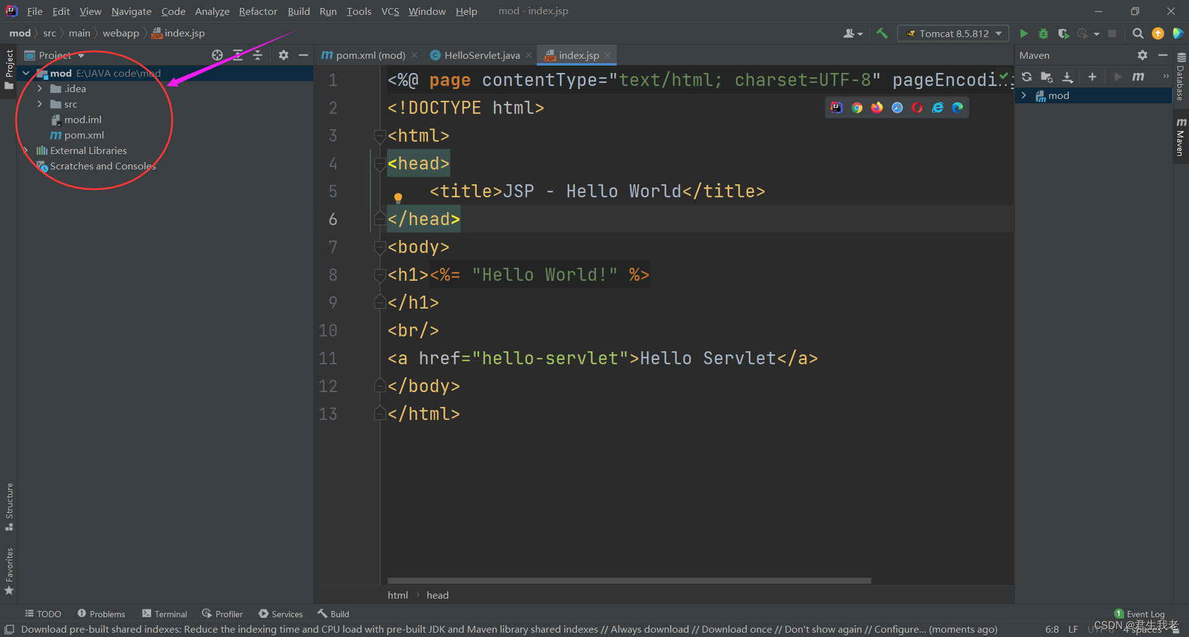Select pom.xml in project tree

coord(77,135)
